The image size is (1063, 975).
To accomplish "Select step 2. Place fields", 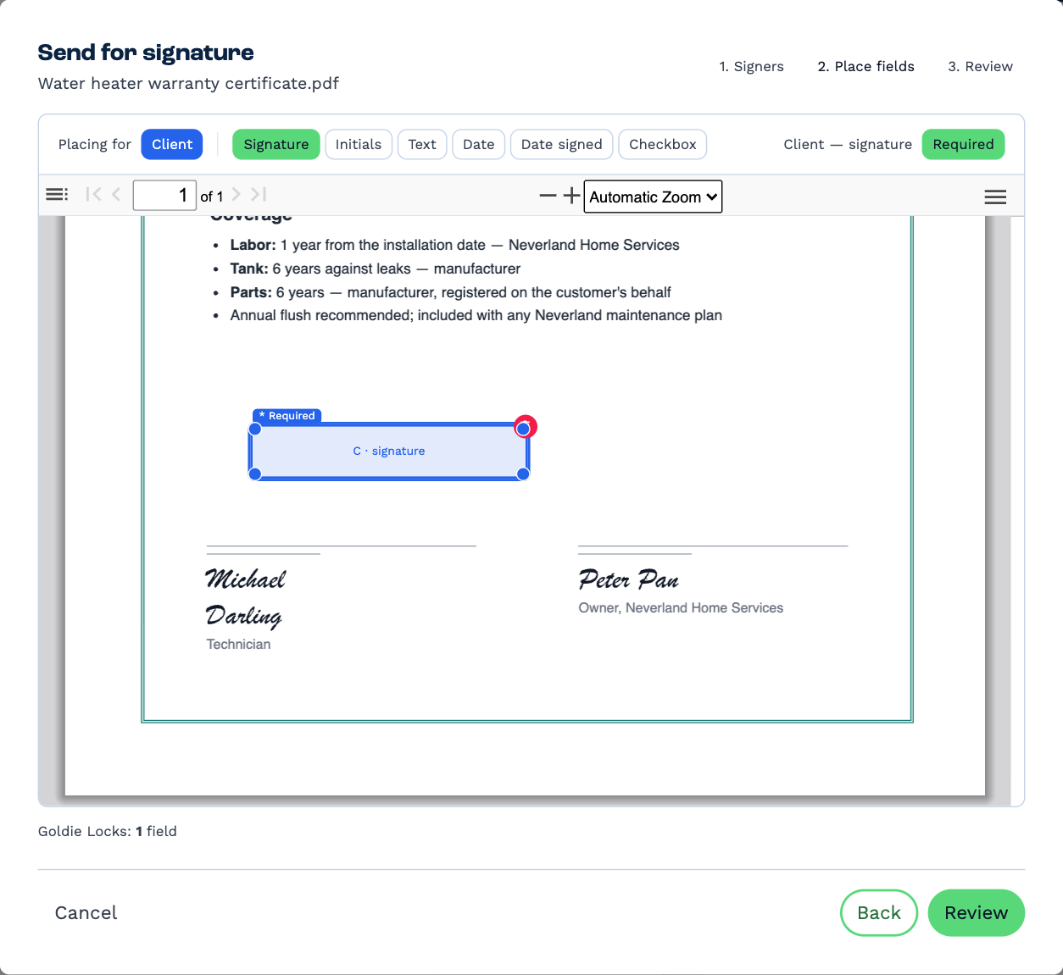I will (x=866, y=66).
